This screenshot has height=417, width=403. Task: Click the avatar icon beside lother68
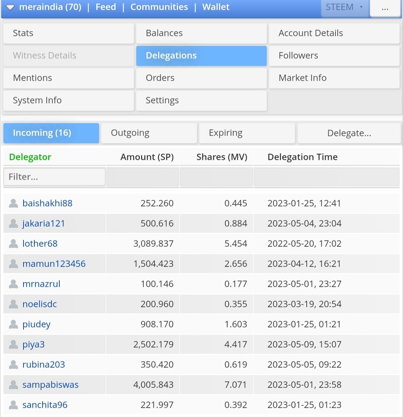tap(13, 243)
